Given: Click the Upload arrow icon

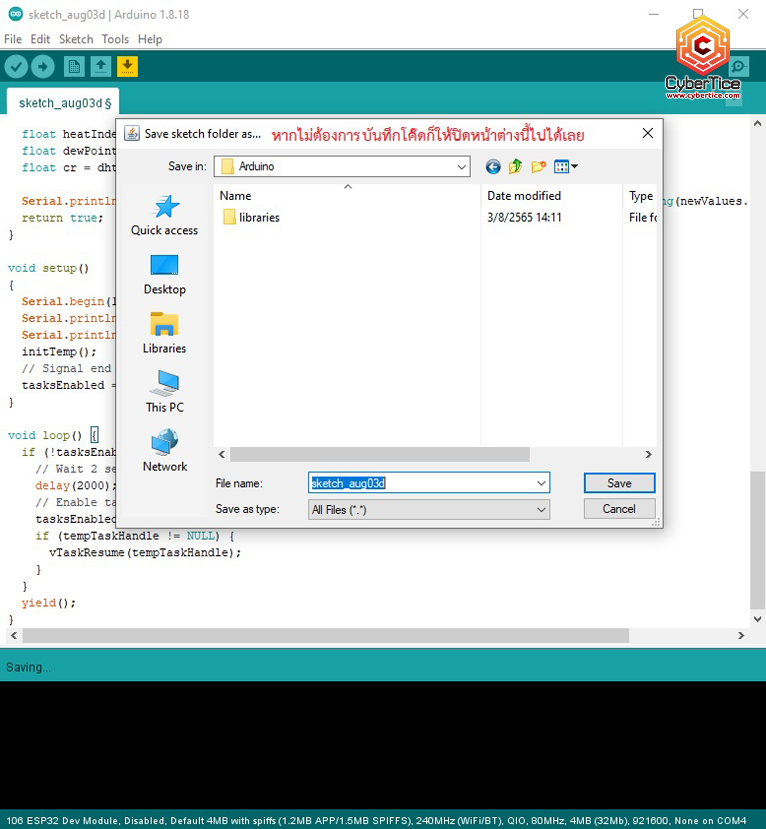Looking at the screenshot, I should point(43,66).
